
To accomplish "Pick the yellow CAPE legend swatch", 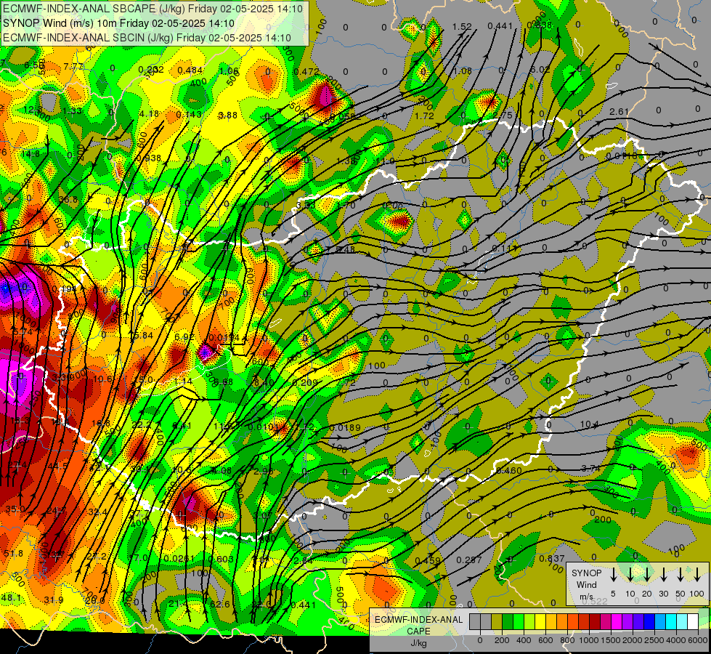I will tap(540, 622).
